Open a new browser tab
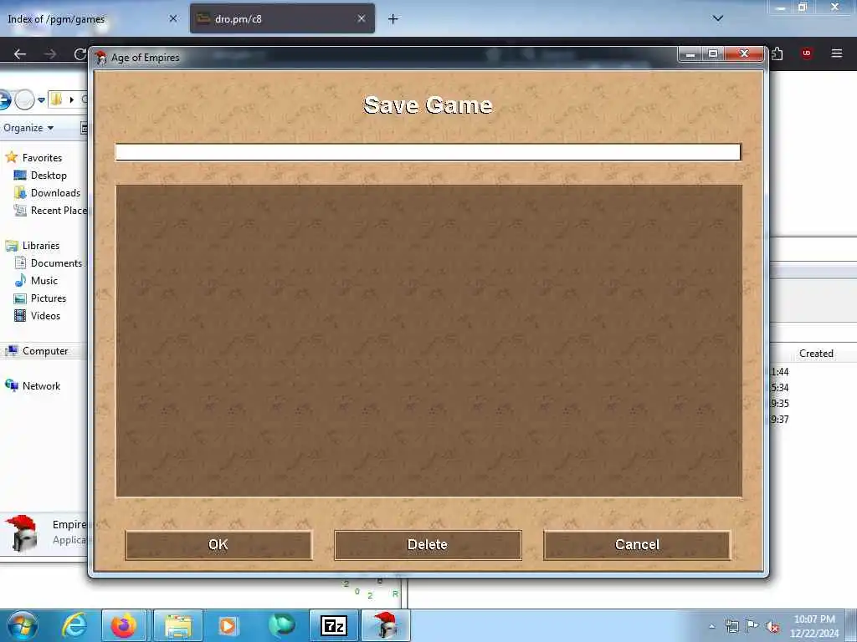Image resolution: width=857 pixels, height=642 pixels. pyautogui.click(x=393, y=19)
